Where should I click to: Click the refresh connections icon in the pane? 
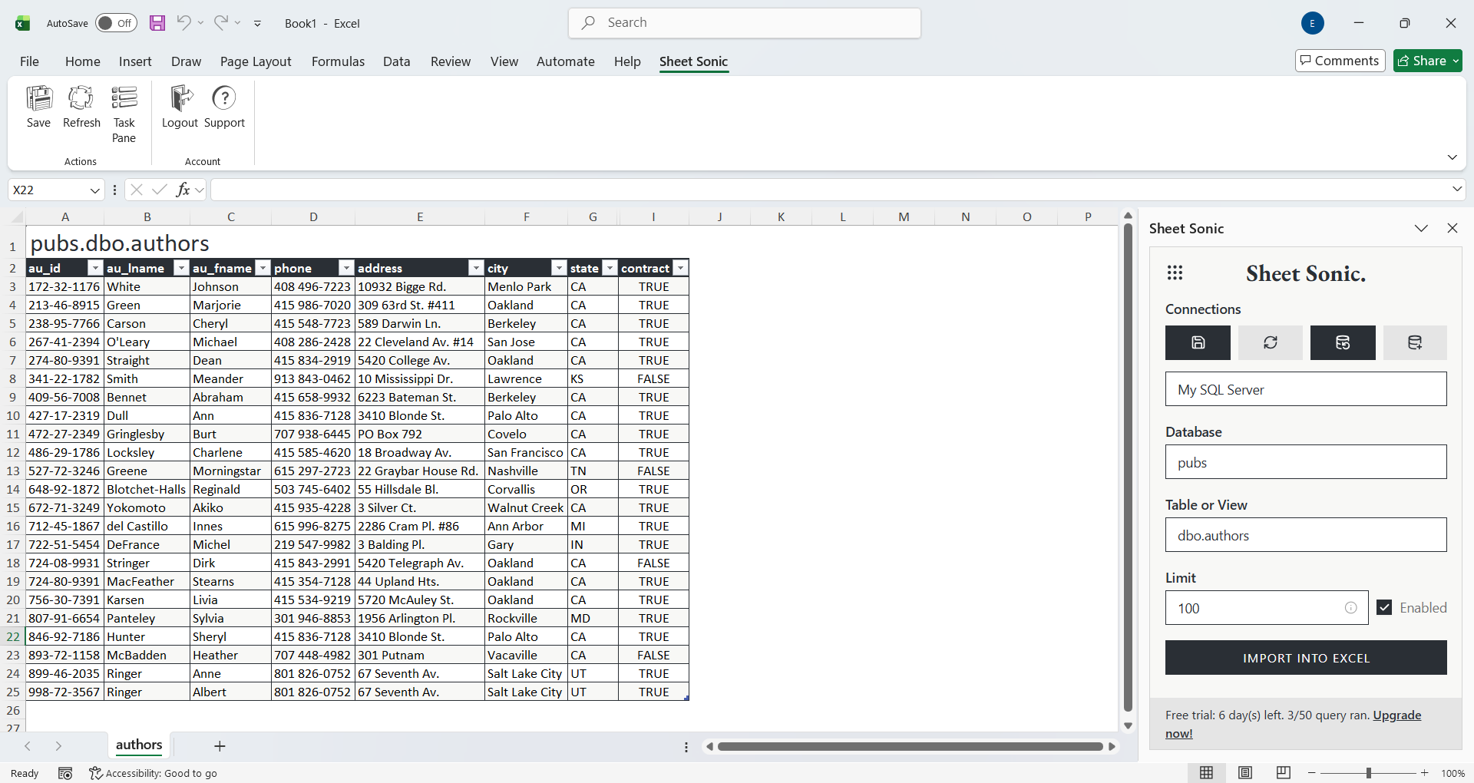point(1271,342)
